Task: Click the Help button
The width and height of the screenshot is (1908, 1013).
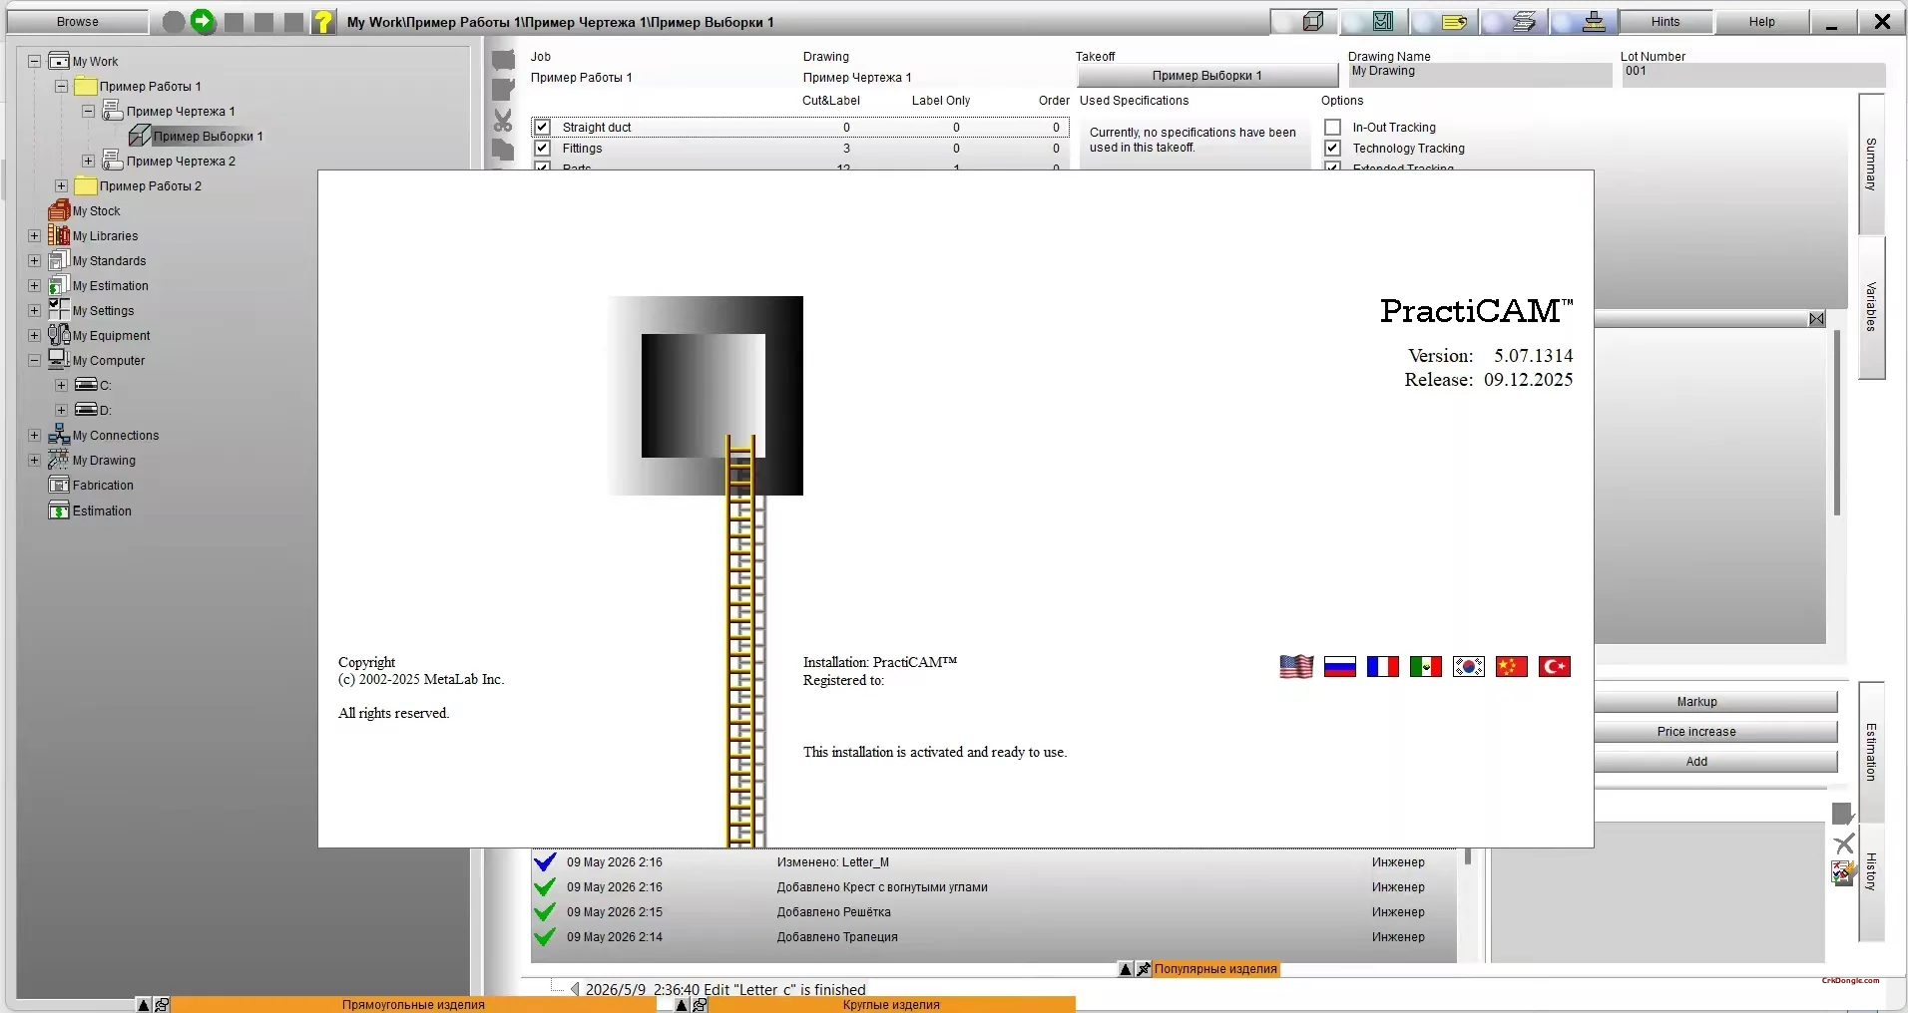Action: pyautogui.click(x=1761, y=21)
